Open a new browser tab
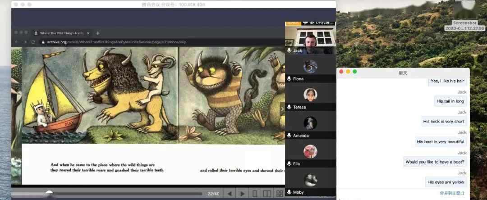Viewport: 487px width, 200px height. pos(97,33)
